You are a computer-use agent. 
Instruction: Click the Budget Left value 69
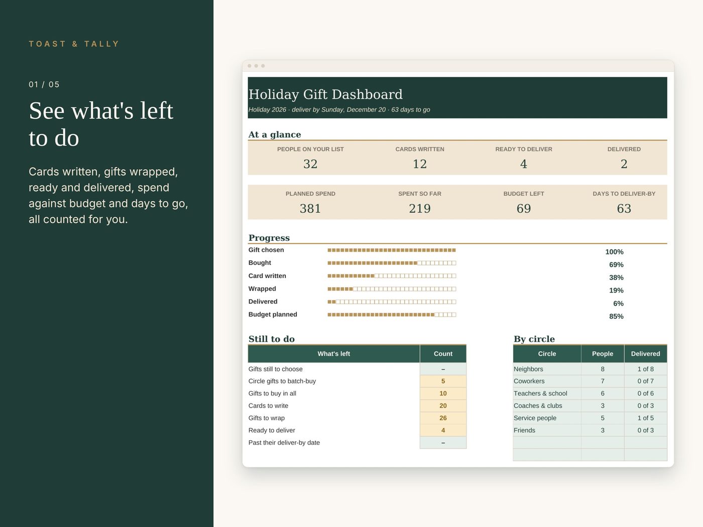(x=524, y=209)
